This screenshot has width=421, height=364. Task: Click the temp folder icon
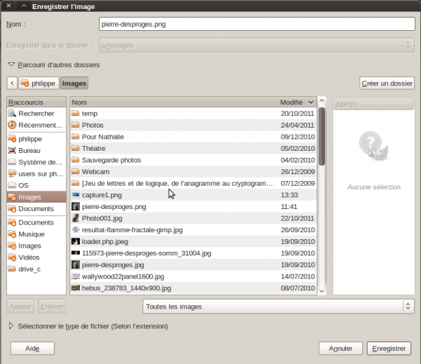pyautogui.click(x=76, y=114)
